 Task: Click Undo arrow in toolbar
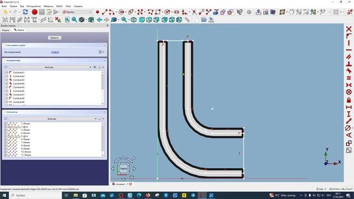point(5,12)
